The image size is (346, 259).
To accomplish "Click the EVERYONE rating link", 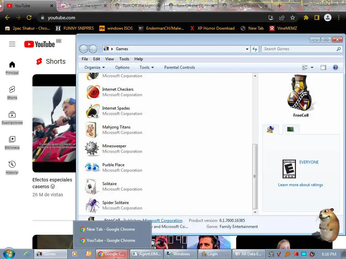I will point(309,162).
